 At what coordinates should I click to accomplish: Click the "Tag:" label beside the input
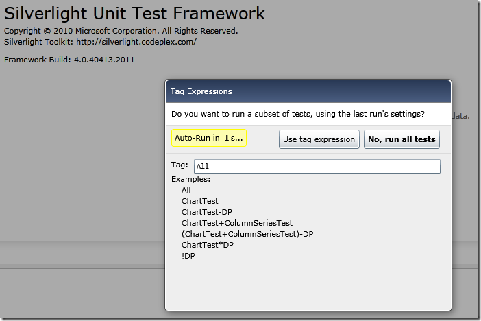pos(180,165)
